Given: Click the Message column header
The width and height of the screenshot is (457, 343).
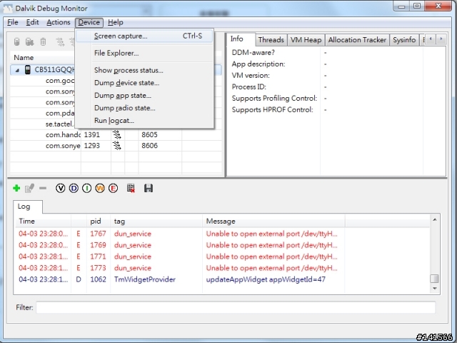Looking at the screenshot, I should pyautogui.click(x=273, y=221).
